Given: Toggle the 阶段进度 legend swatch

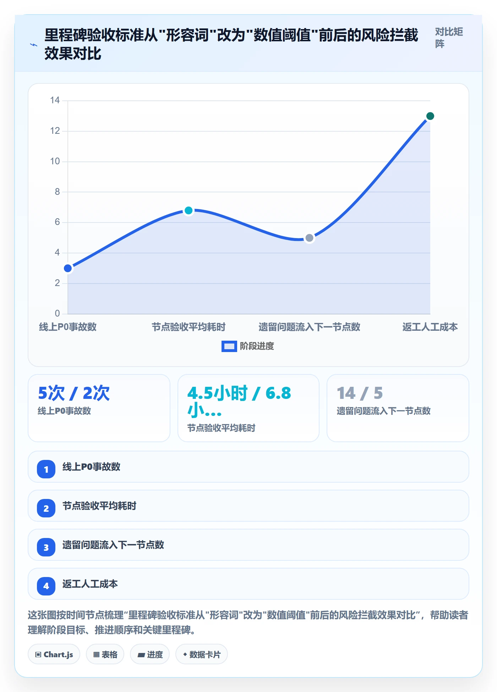Looking at the screenshot, I should tap(229, 346).
